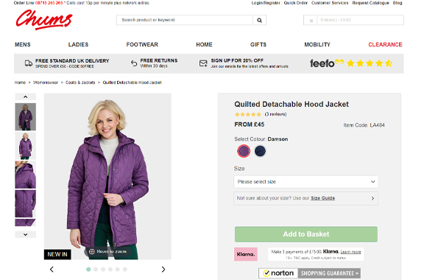Image resolution: width=427 pixels, height=280 pixels.
Task: Select the first carousel dot indicator
Action: [88, 270]
